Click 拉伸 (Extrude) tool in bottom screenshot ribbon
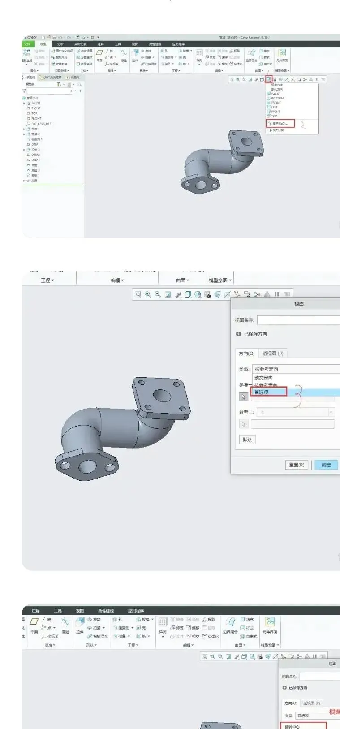Viewport: 340px width, 729px height. click(80, 625)
